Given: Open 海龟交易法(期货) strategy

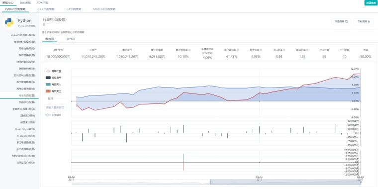Looking at the screenshot, I should pyautogui.click(x=25, y=89).
